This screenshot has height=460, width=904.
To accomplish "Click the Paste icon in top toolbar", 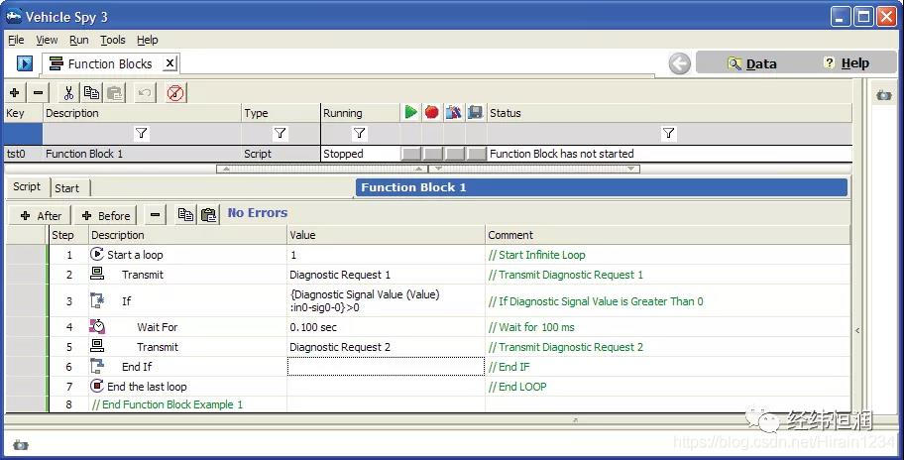I will tap(115, 92).
